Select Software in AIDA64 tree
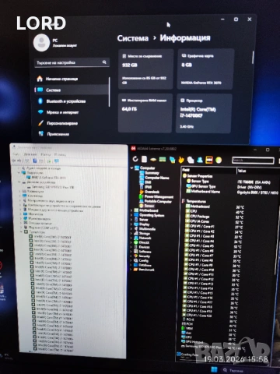280x374 pixels. [142, 252]
